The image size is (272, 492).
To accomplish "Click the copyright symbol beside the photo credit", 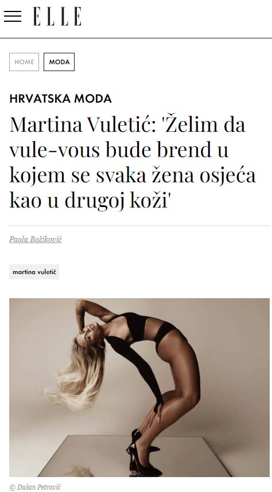I will (x=13, y=487).
